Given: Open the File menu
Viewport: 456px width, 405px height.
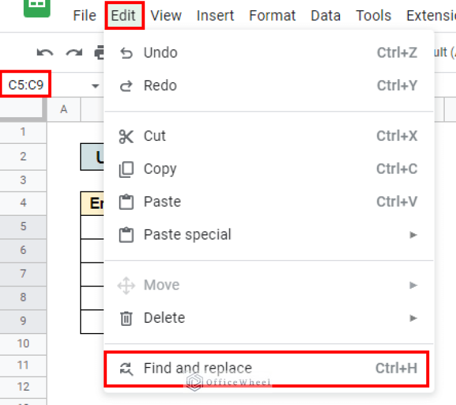Looking at the screenshot, I should [x=84, y=15].
